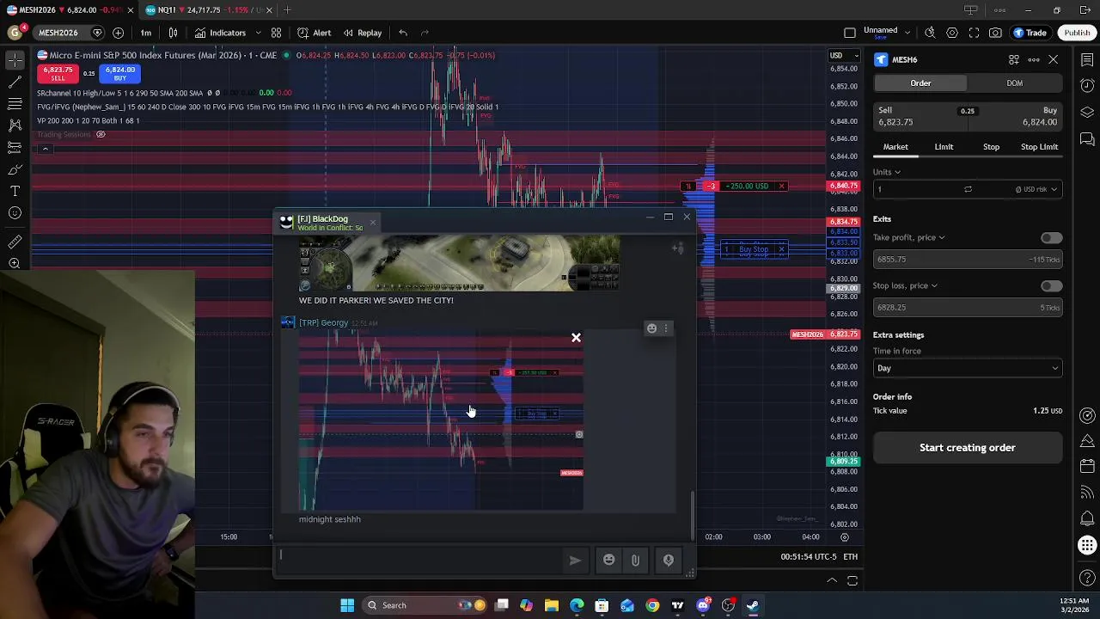Screen dimensions: 1100x619
Task: Collapse the indicator legend arrow
Action: 45,149
